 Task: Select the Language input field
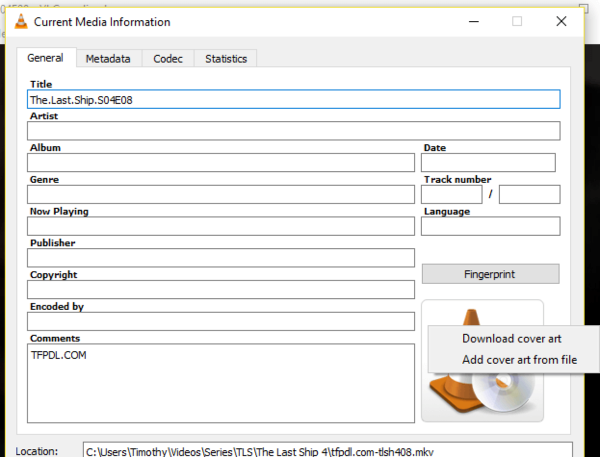pos(490,226)
